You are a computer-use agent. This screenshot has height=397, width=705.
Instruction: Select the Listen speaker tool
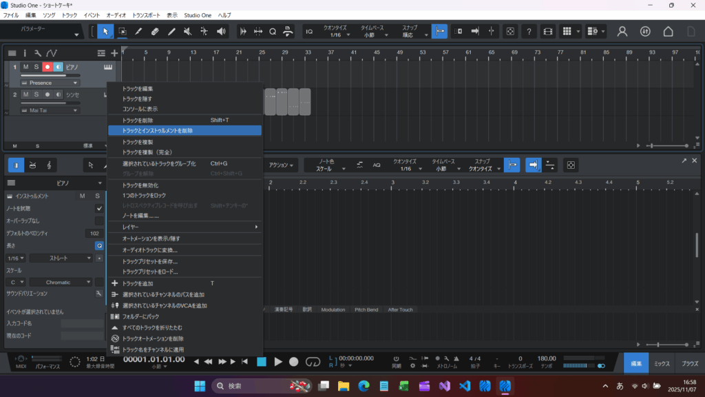coord(221,31)
